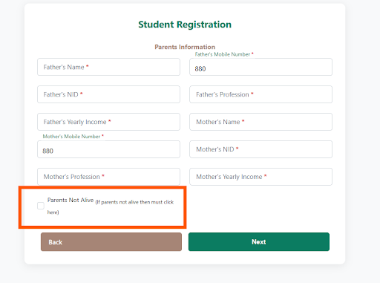Click the Mother's Profession field
380x283 pixels.
click(108, 177)
